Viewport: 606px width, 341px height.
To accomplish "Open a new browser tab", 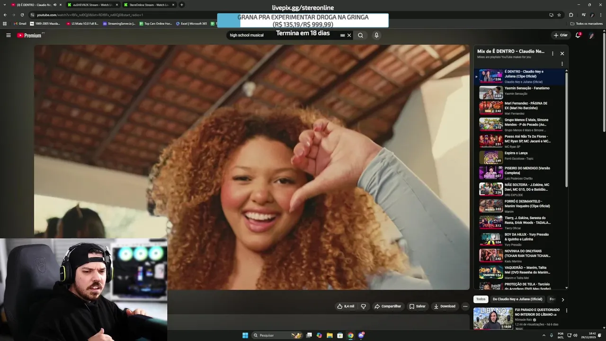I will pyautogui.click(x=182, y=5).
